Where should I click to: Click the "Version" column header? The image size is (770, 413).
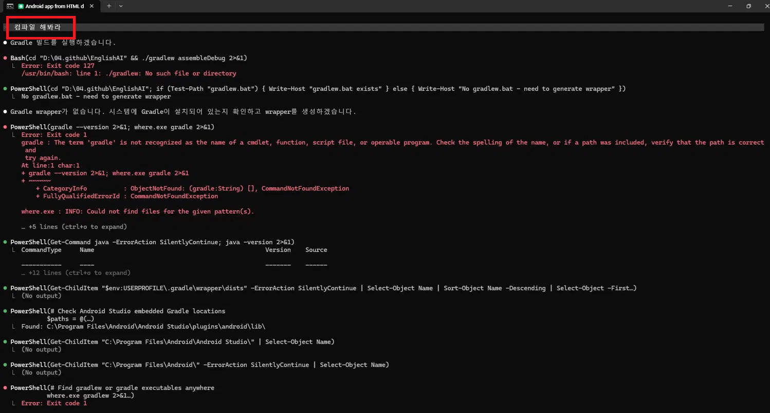(x=278, y=250)
